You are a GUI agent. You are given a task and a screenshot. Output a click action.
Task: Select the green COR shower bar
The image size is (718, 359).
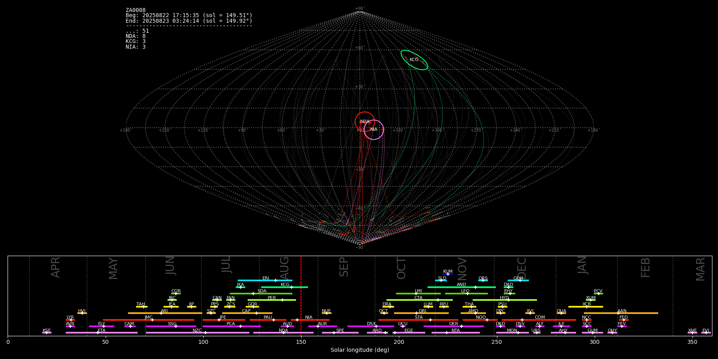click(x=176, y=293)
